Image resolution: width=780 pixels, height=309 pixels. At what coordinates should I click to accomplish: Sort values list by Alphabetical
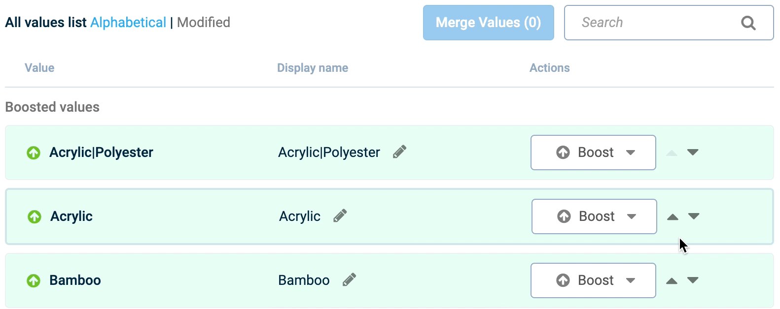click(128, 23)
